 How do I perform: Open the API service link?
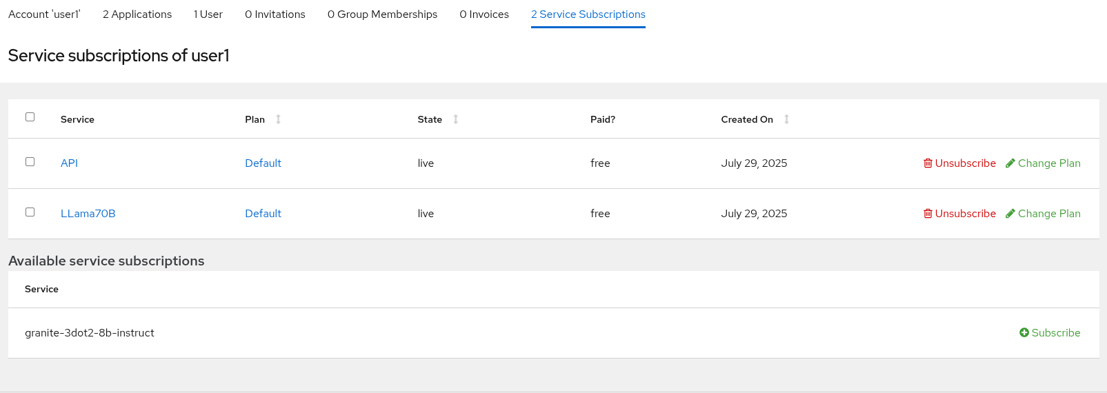point(69,163)
